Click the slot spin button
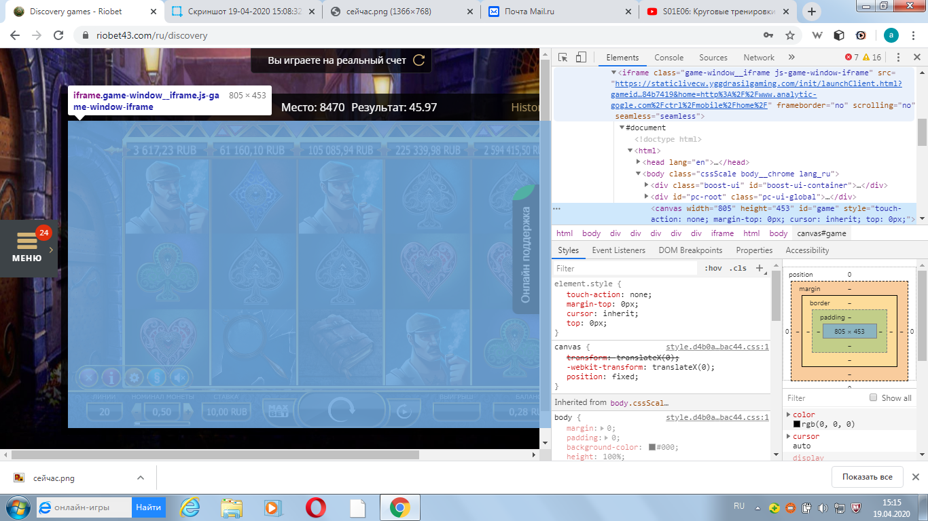The image size is (928, 521). 342,410
